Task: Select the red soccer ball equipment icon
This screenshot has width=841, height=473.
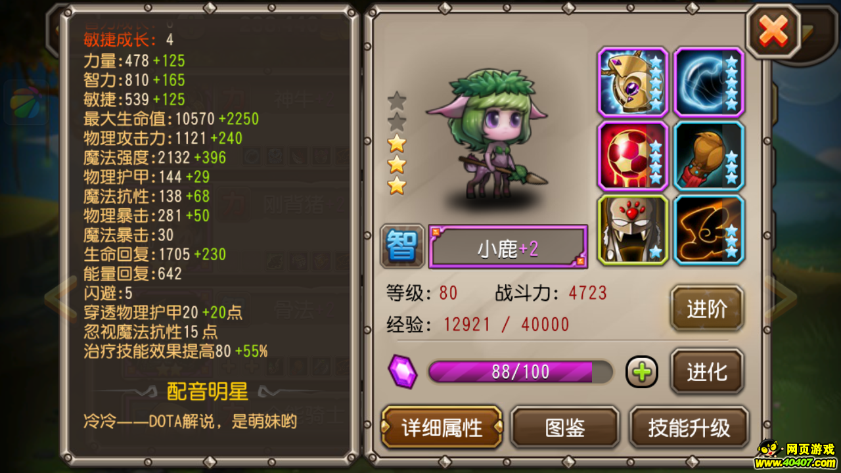Action: (x=633, y=156)
